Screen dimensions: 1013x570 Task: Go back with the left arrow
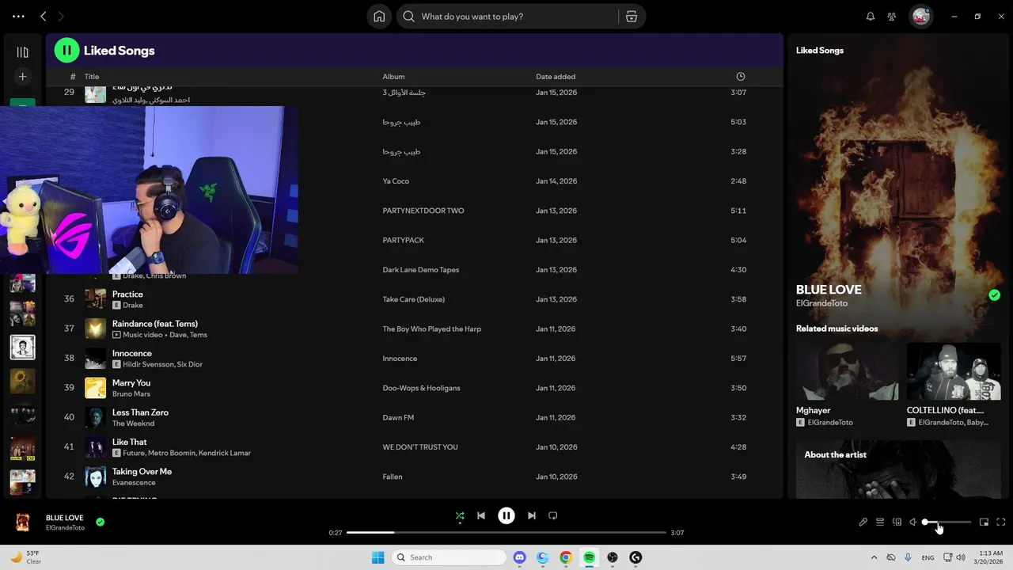pyautogui.click(x=44, y=17)
